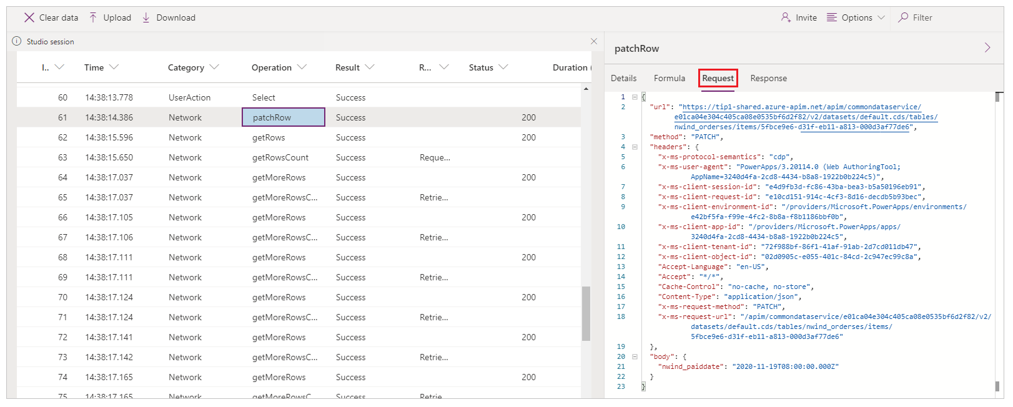This screenshot has height=407, width=1013.
Task: Open the Status column dropdown chevron
Action: [x=504, y=67]
